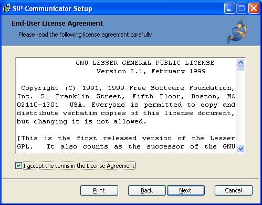Click the 'GNU LESSER GENERAL PUBLIC LICENSE' heading
262x205 pixels.
click(145, 63)
